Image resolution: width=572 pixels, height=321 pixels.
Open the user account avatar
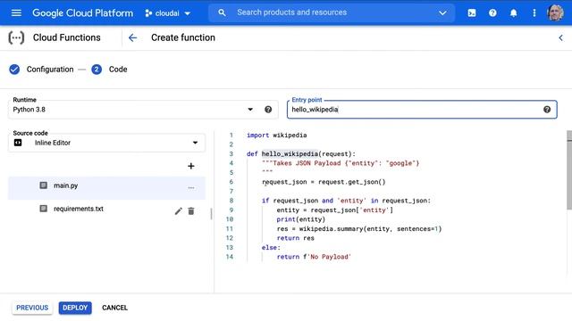click(x=555, y=12)
